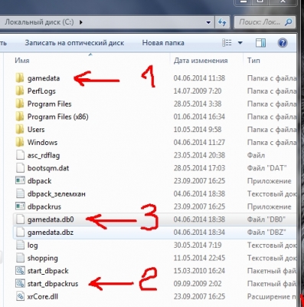Toggle the preview pane icon

coord(260,43)
